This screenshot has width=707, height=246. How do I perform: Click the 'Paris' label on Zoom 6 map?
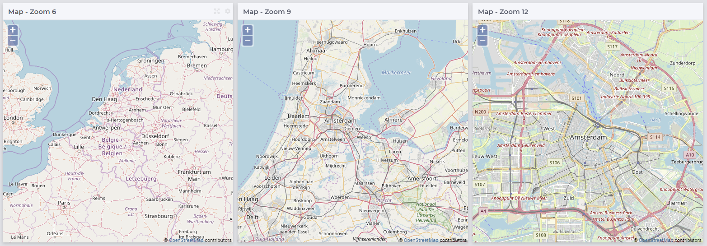64,203
